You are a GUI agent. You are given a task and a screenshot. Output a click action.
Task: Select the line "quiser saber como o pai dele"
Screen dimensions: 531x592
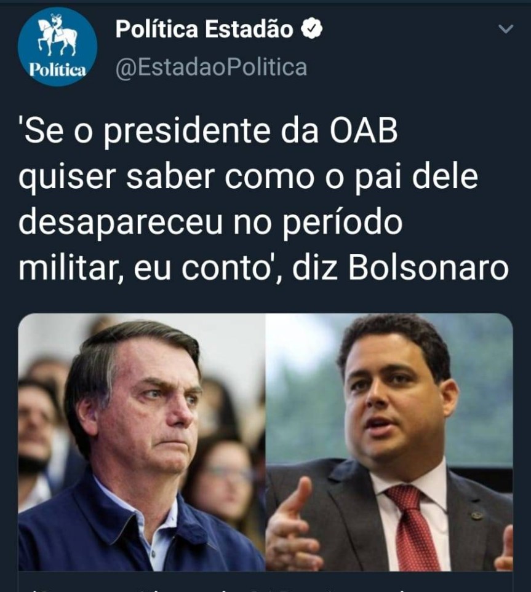[248, 176]
